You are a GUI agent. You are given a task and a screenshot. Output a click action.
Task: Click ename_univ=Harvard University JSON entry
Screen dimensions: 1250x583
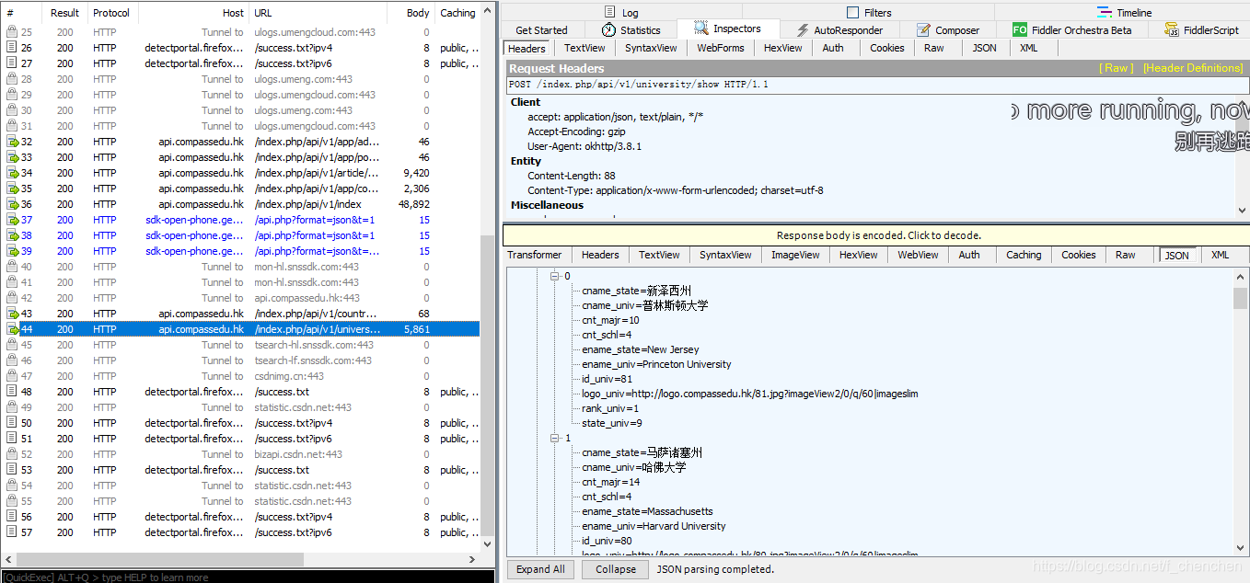click(654, 526)
